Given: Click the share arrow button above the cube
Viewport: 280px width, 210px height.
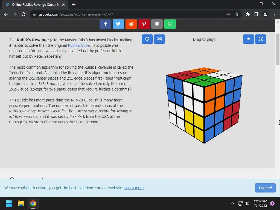Looking at the screenshot, I should 248,39.
